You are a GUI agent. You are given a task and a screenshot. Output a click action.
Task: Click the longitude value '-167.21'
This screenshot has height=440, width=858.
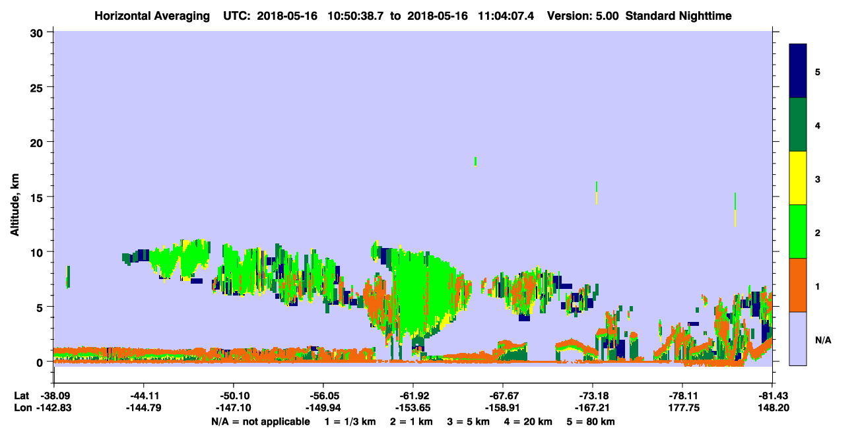click(x=593, y=408)
